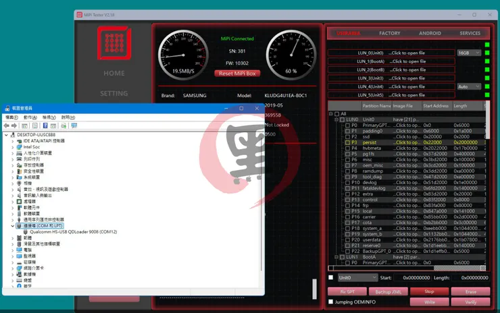Tick the All partitions checkbox

tap(336, 114)
